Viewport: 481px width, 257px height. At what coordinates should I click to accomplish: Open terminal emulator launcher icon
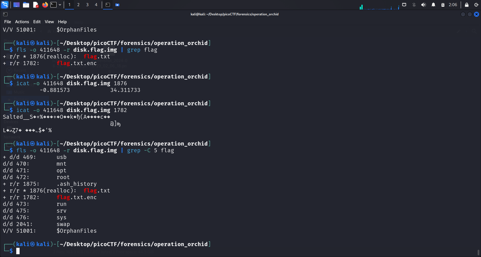click(x=53, y=5)
